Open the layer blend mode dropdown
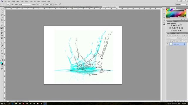The height and width of the screenshot is (105, 188). click(172, 38)
